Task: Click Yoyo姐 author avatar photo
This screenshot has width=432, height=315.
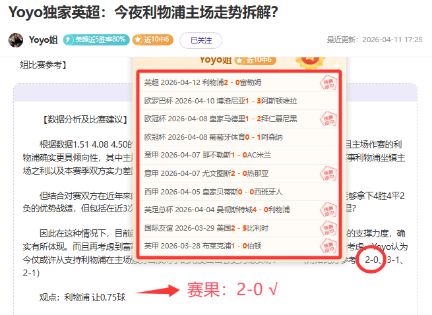Action: (16, 40)
